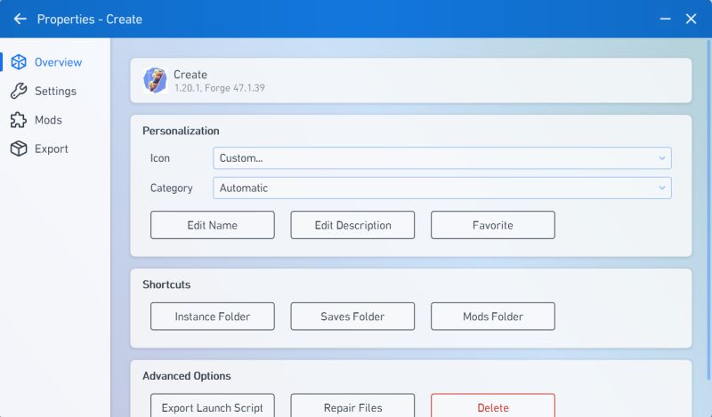Open the Category dropdown showing Automatic
Viewport: 712px width, 417px height.
pos(441,188)
